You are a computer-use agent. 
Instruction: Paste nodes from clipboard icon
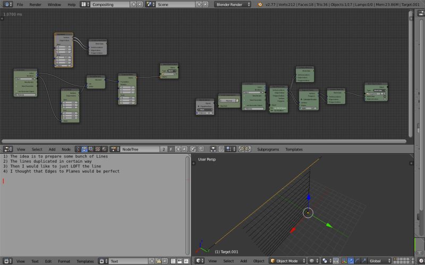coord(248,149)
